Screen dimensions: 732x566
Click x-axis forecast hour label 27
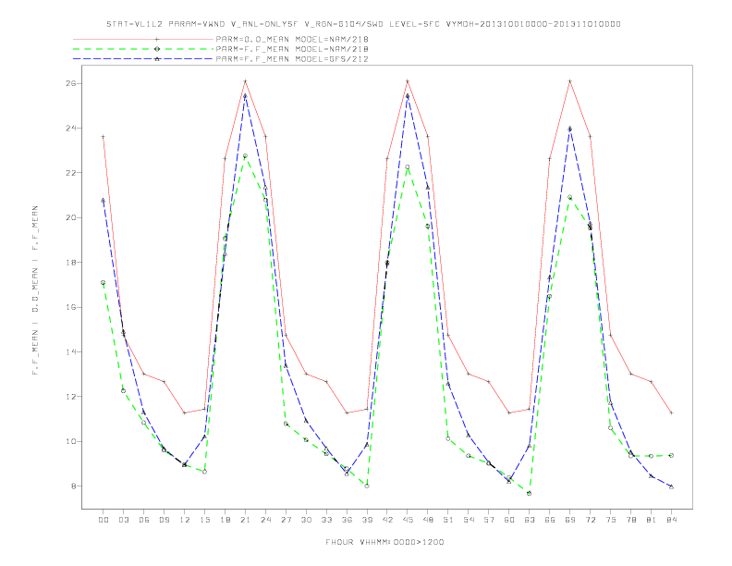pyautogui.click(x=286, y=520)
